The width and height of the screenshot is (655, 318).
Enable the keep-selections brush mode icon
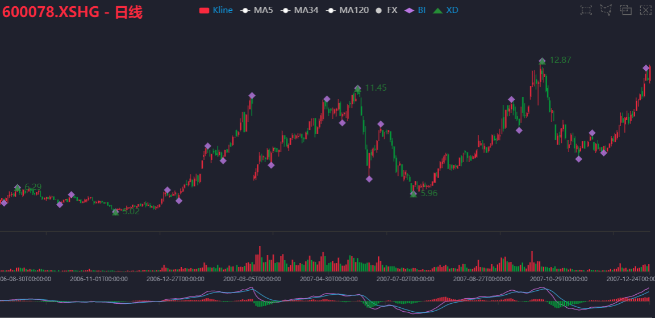(x=626, y=10)
